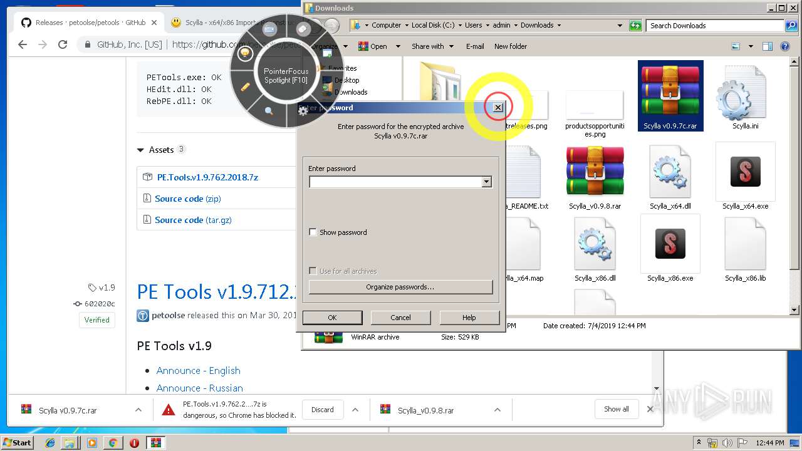Viewport: 802px width, 451px height.
Task: Open the Share with dropdown
Action: click(450, 46)
